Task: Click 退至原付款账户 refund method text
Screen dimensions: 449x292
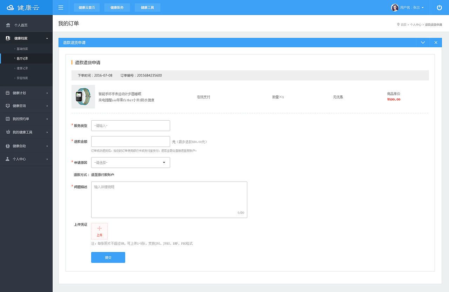Action: (x=103, y=175)
